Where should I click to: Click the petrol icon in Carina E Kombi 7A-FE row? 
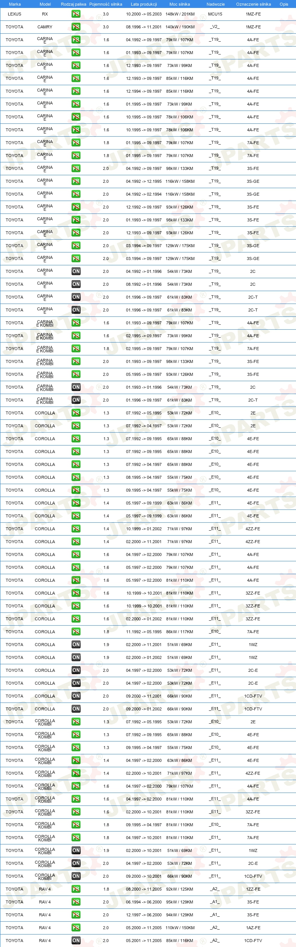click(76, 349)
